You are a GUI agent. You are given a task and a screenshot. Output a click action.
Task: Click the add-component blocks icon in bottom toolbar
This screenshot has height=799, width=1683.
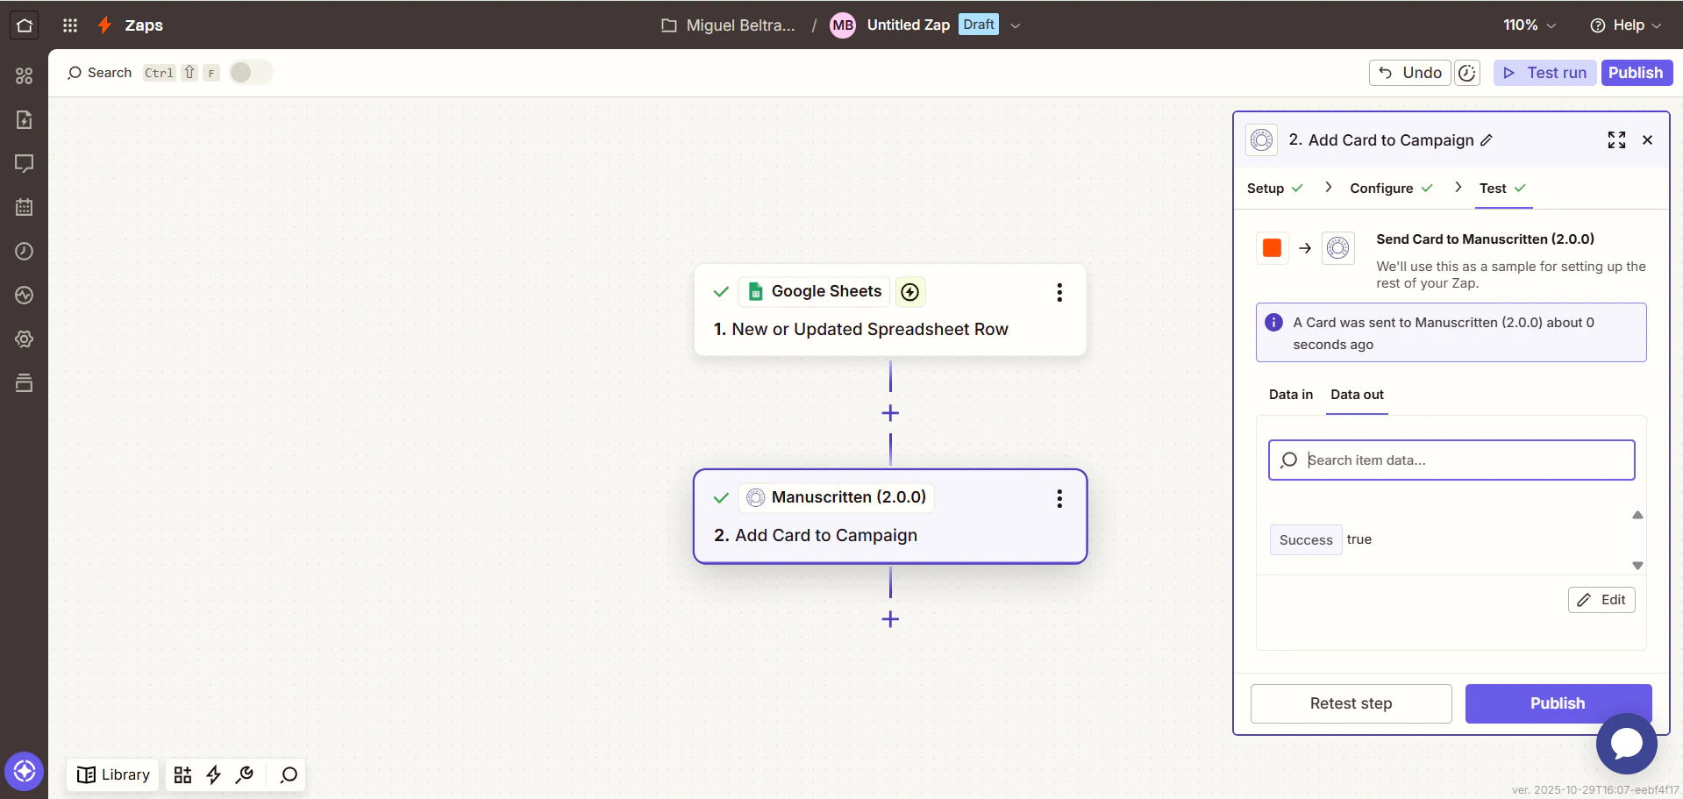[182, 774]
